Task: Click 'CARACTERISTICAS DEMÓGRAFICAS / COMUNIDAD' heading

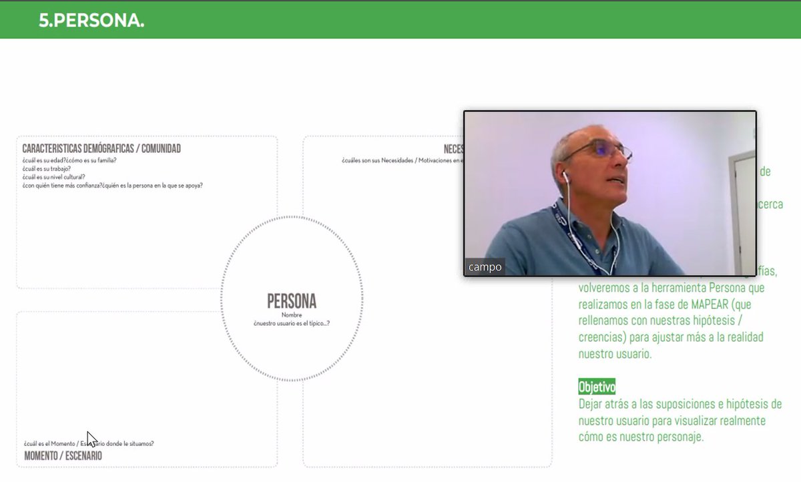Action: [x=101, y=149]
